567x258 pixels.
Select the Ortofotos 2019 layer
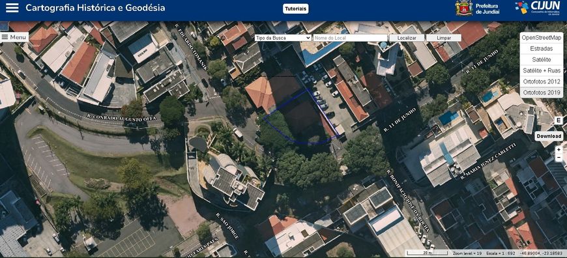[x=542, y=93]
